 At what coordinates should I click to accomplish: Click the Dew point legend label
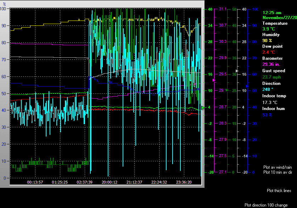[x=271, y=46]
